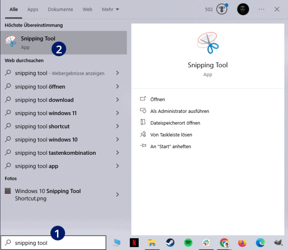Click the user account avatar
This screenshot has width=288, height=250.
243,9
